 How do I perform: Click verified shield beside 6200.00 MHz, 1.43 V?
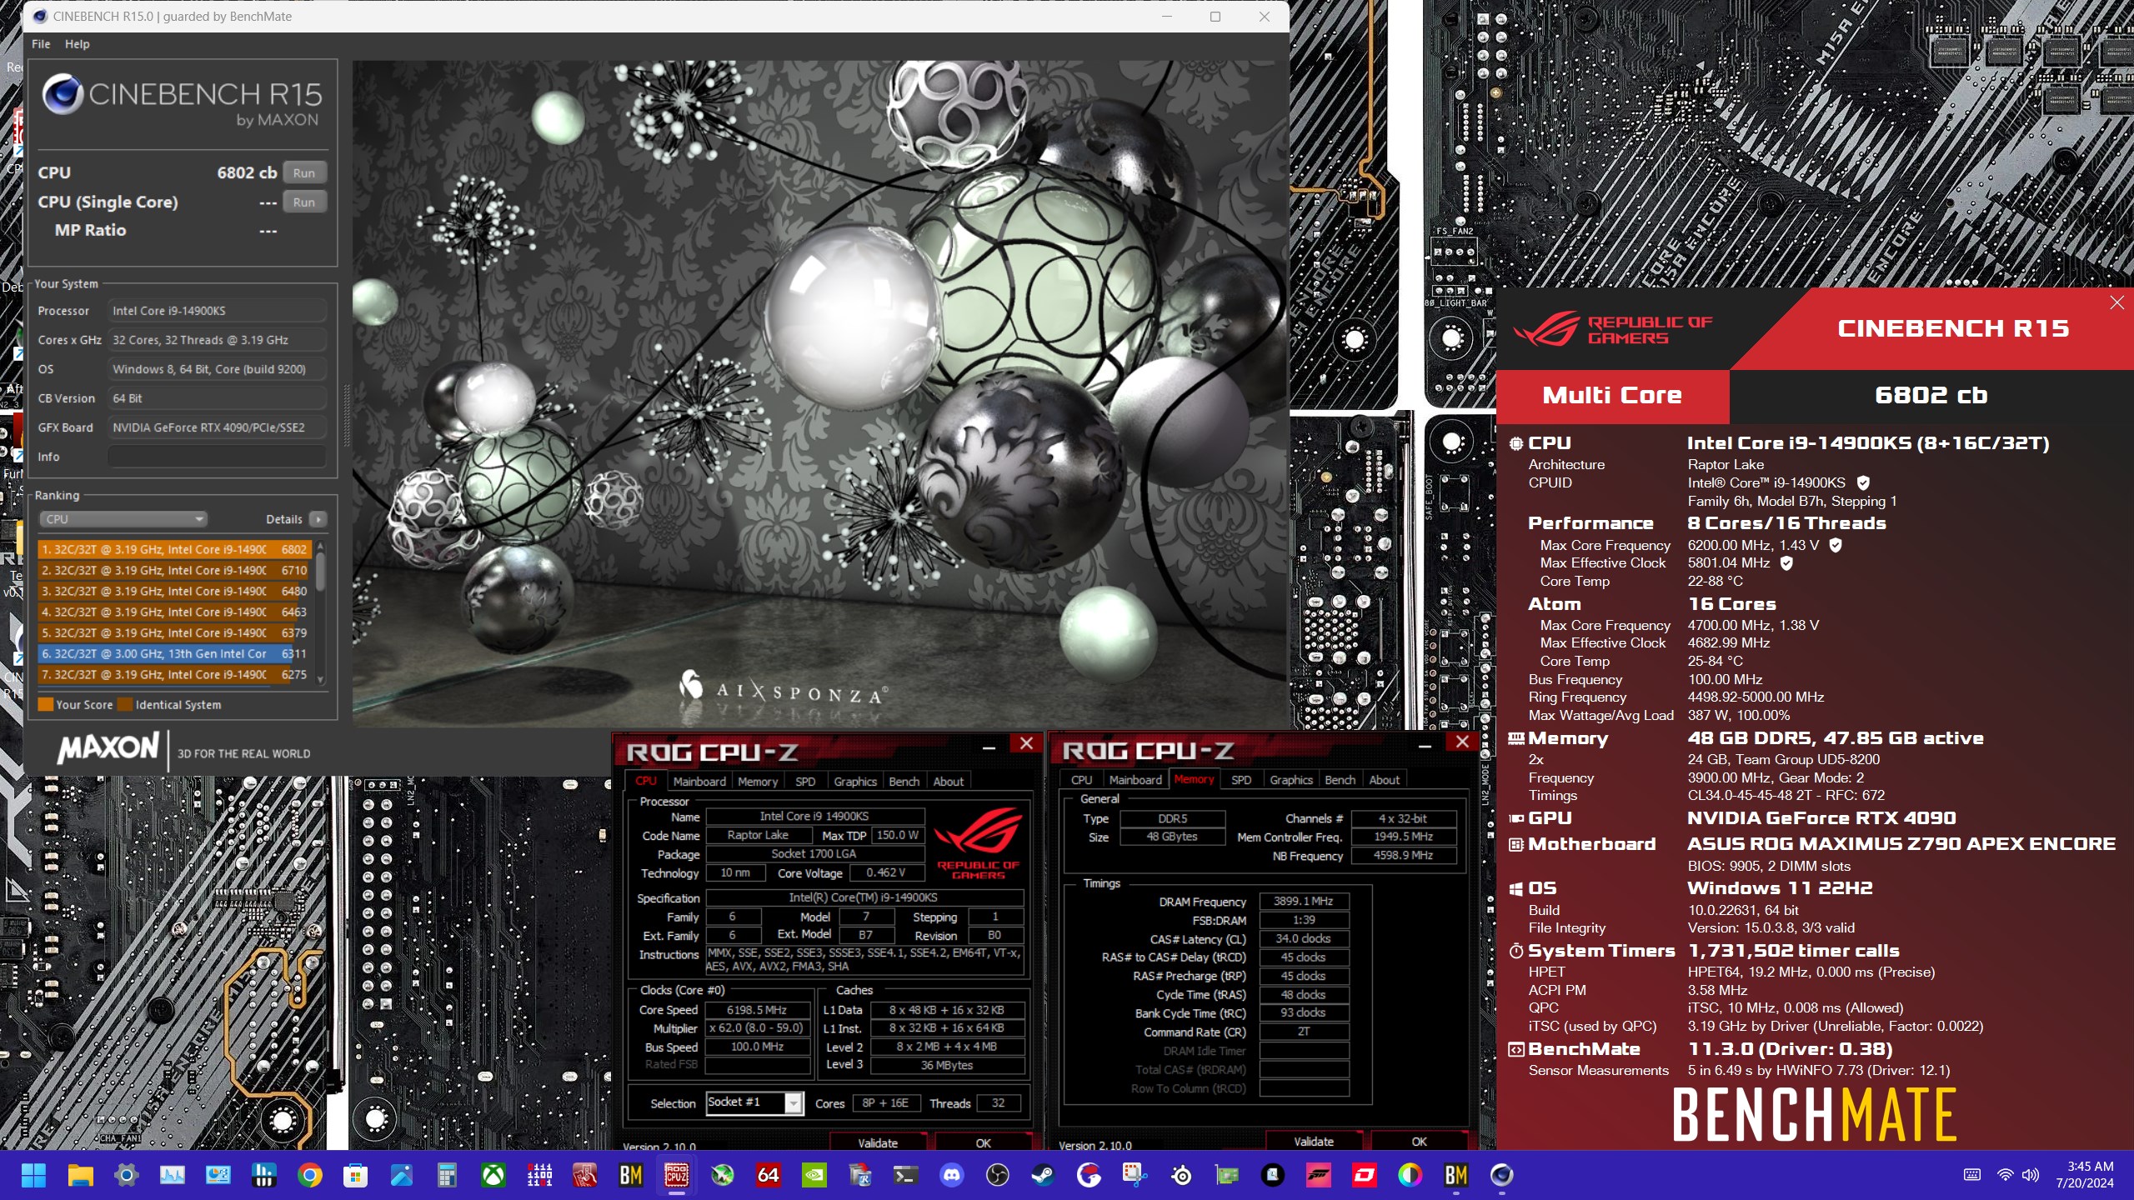pos(1835,545)
